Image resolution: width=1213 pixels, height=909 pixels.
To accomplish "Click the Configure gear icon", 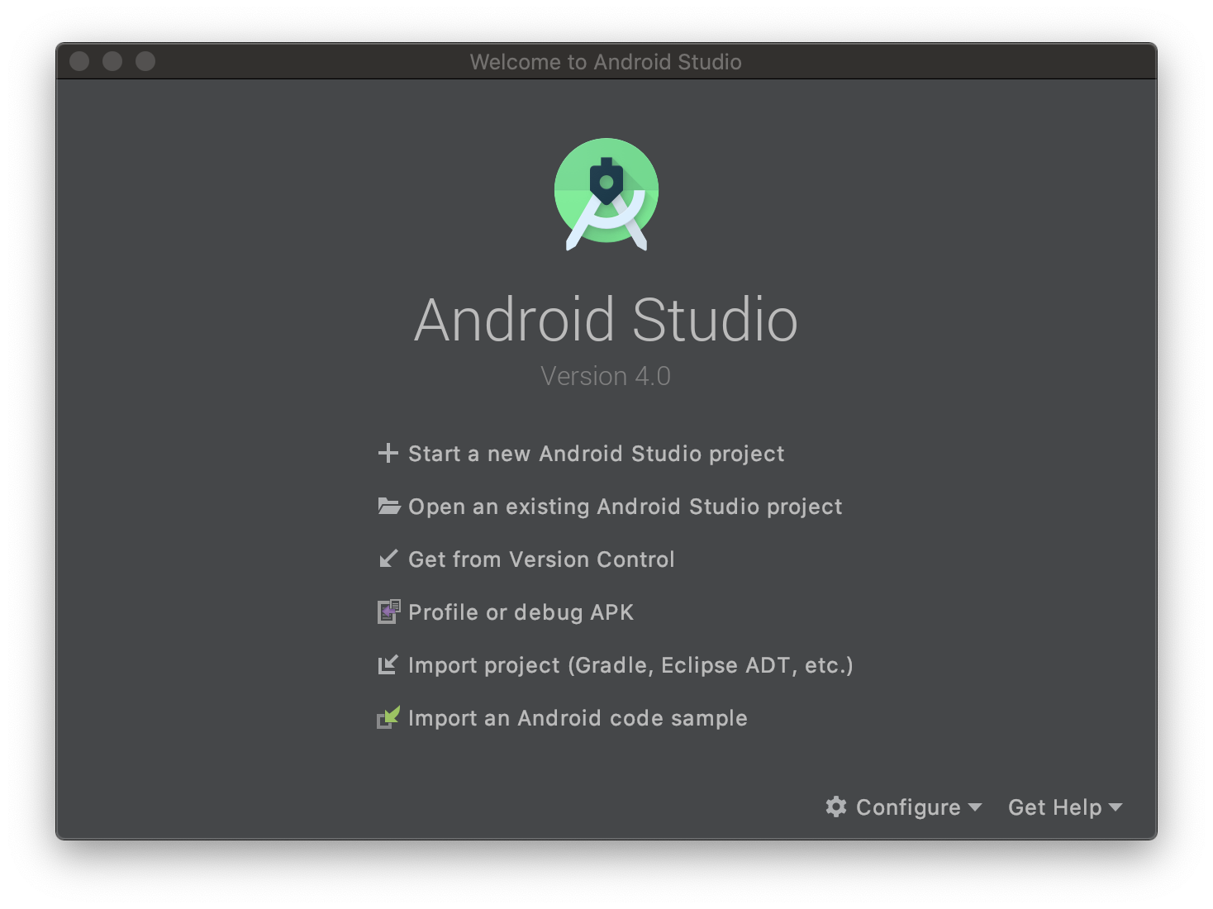I will pyautogui.click(x=836, y=807).
